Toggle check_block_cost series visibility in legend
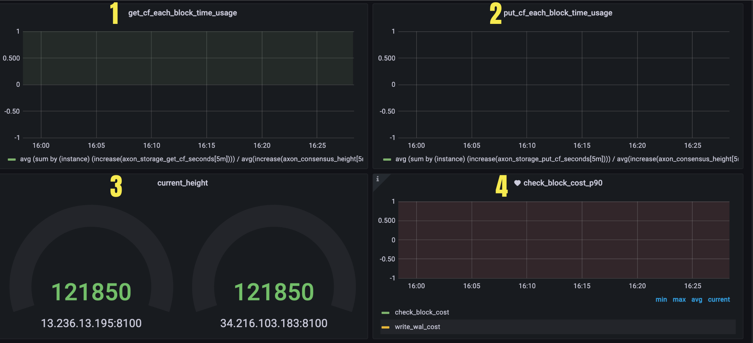The height and width of the screenshot is (343, 753). [422, 312]
